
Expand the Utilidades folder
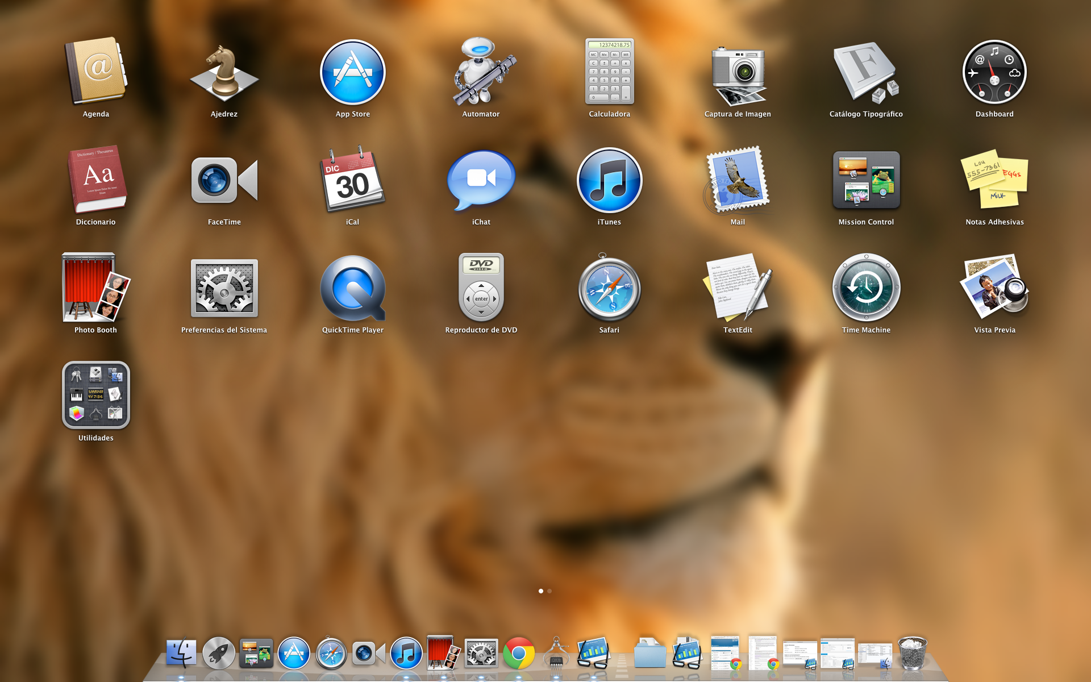[x=95, y=395]
